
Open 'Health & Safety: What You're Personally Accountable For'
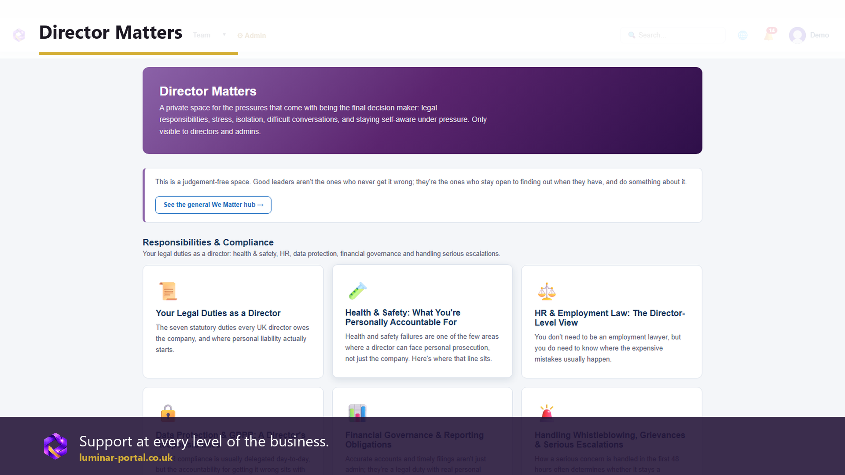(403, 318)
